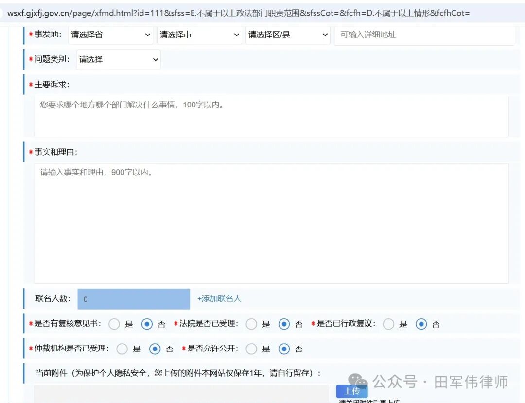525x403 pixels.
Task: Select 是 for 是否已行政复议
Action: tap(388, 324)
